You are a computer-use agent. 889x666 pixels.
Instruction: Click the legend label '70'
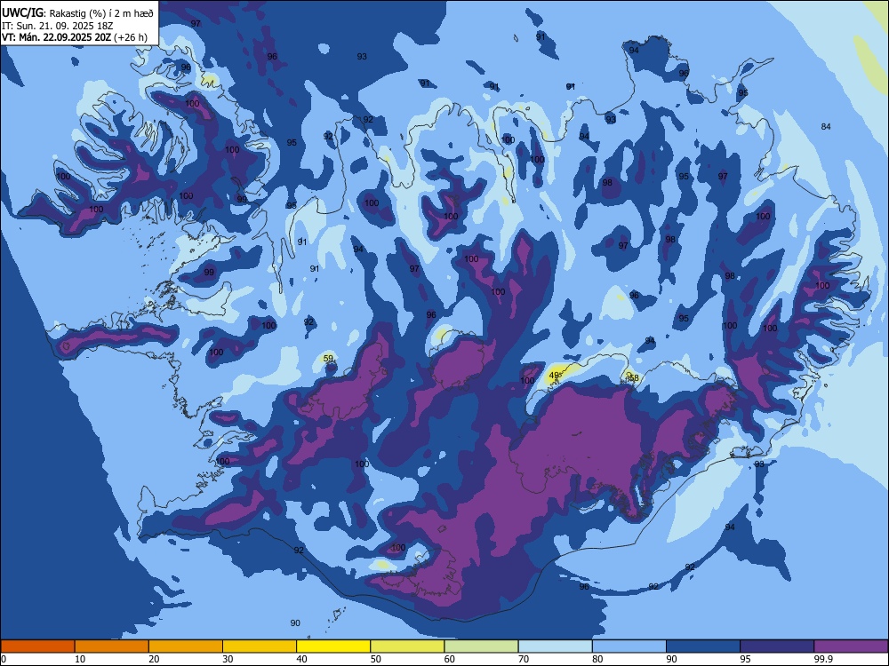point(524,659)
